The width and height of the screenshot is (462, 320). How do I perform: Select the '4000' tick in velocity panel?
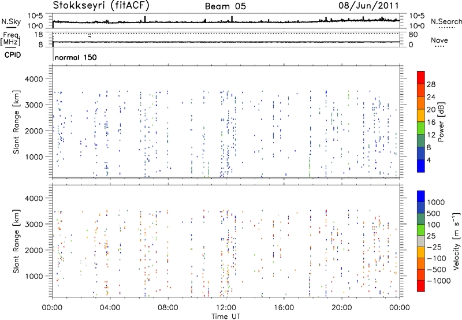click(34, 198)
